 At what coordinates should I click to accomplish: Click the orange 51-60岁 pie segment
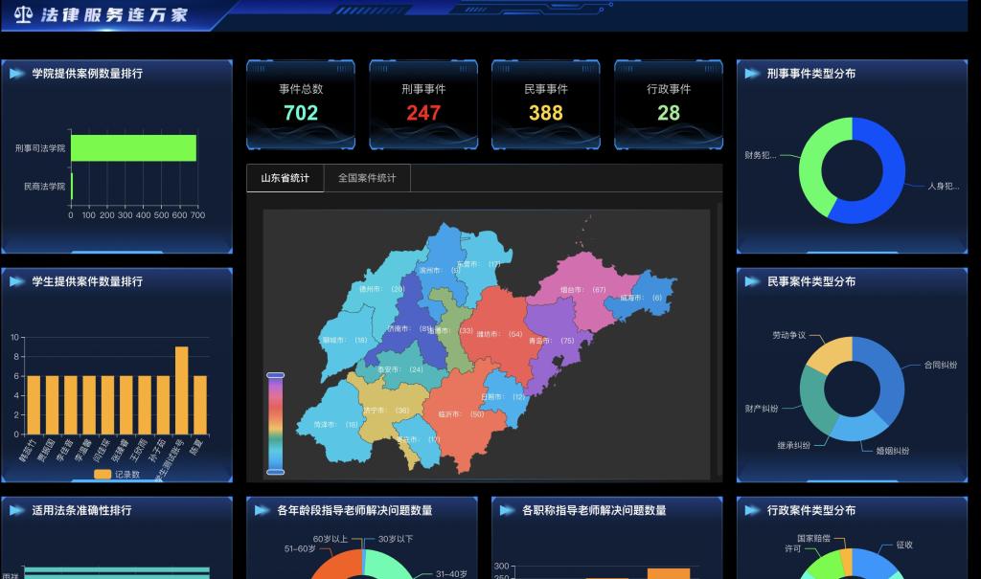coord(336,566)
